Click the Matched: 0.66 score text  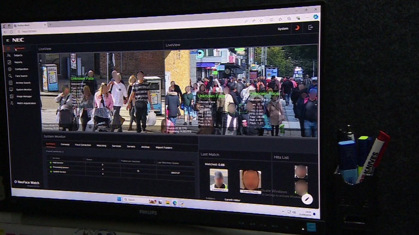[x=215, y=164]
